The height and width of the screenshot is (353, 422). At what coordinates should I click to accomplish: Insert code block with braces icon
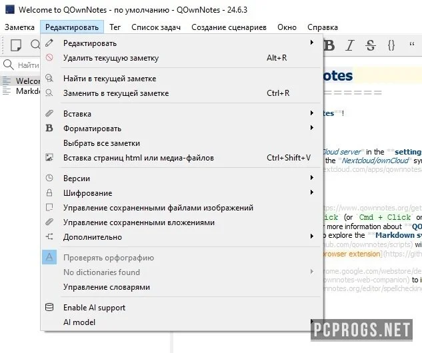pyautogui.click(x=391, y=45)
